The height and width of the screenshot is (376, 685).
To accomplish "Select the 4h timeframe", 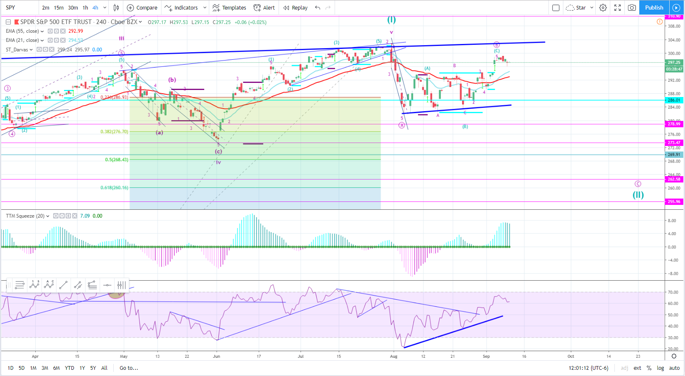I will pos(95,7).
